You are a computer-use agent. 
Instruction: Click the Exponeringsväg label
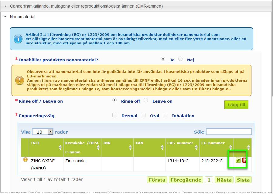pos(36,116)
